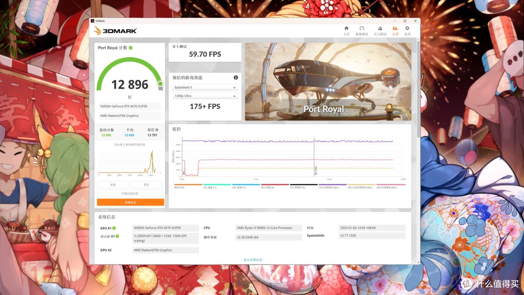524x295 pixels.
Task: Click the 在线比较结果 compare online button
Action: click(130, 194)
